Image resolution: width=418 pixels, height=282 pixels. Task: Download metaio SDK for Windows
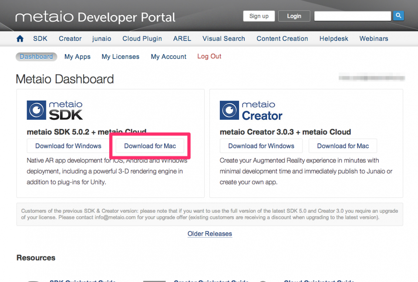pos(68,146)
